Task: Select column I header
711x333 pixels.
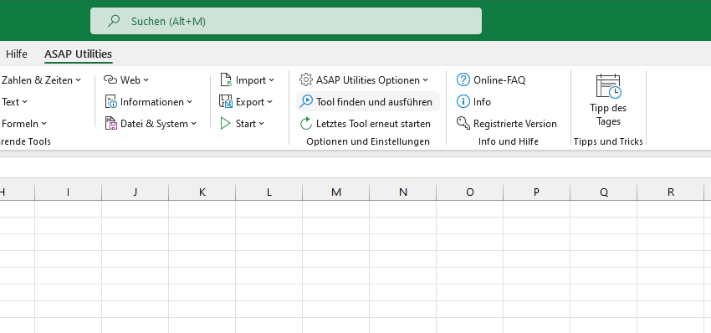Action: click(x=68, y=192)
